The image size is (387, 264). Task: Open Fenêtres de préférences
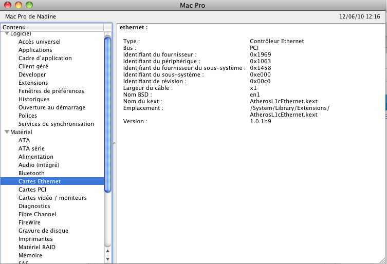coord(51,91)
